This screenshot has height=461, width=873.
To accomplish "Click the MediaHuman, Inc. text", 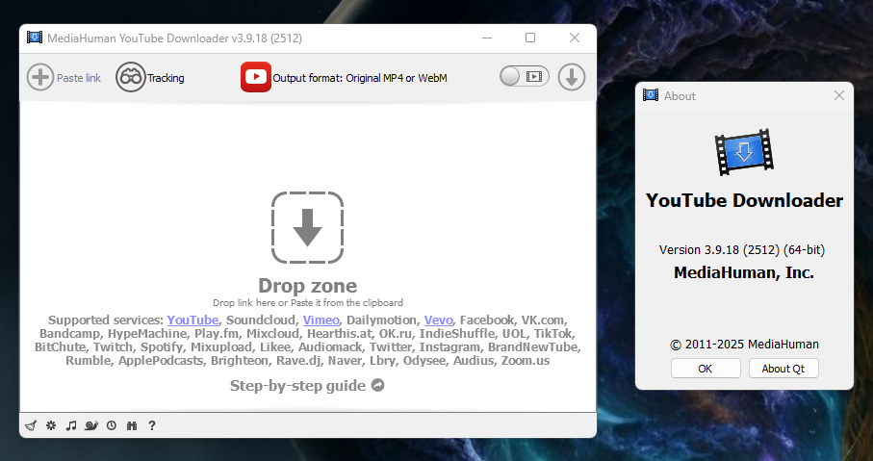I will (x=744, y=272).
